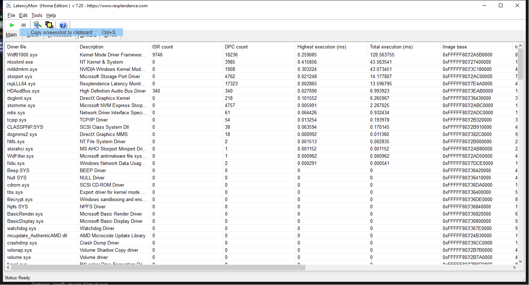Select the Npfs.SYS driver row
This screenshot has width=529, height=285.
click(261, 207)
